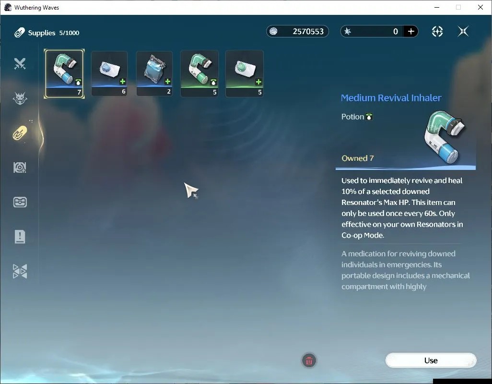Image resolution: width=492 pixels, height=384 pixels.
Task: Open the Weapons inventory tab
Action: (x=20, y=64)
